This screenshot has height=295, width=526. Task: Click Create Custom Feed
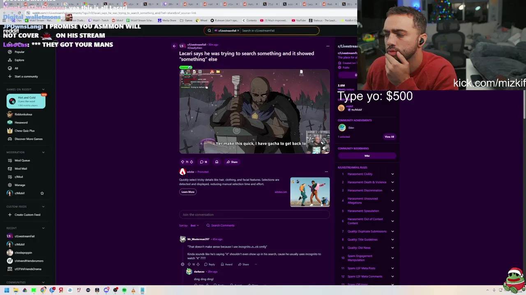27,215
